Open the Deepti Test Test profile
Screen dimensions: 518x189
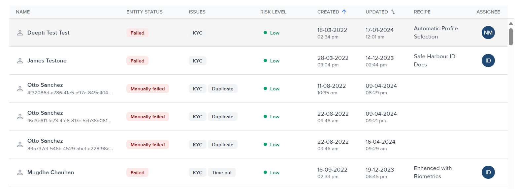48,33
